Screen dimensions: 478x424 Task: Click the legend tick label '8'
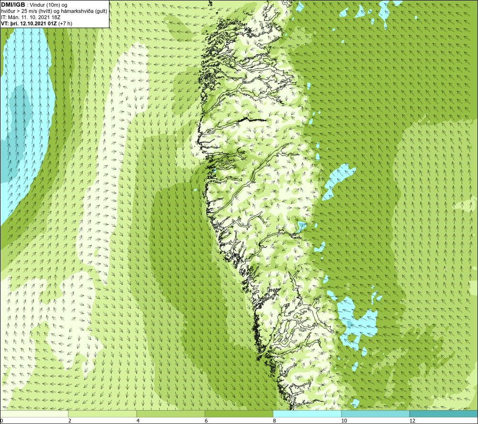click(x=275, y=421)
